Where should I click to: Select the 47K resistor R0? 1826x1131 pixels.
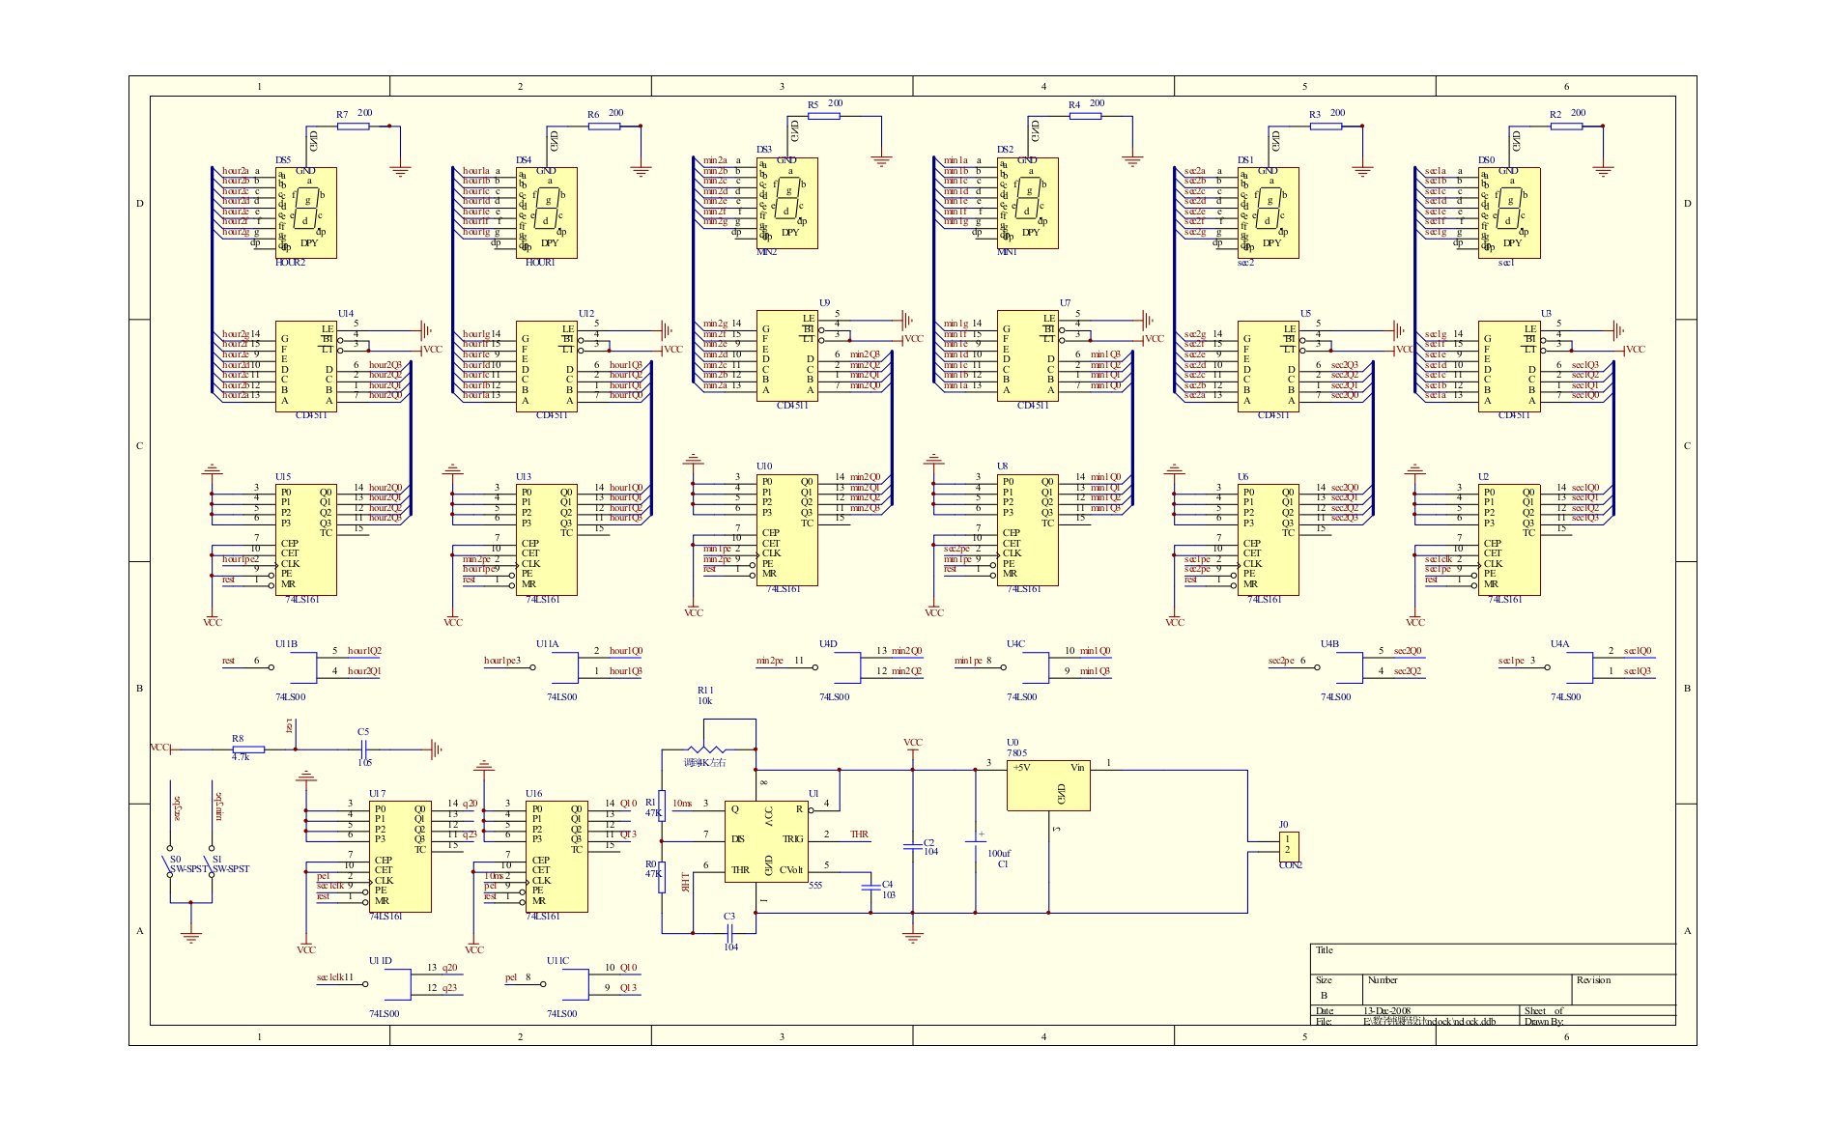point(661,875)
